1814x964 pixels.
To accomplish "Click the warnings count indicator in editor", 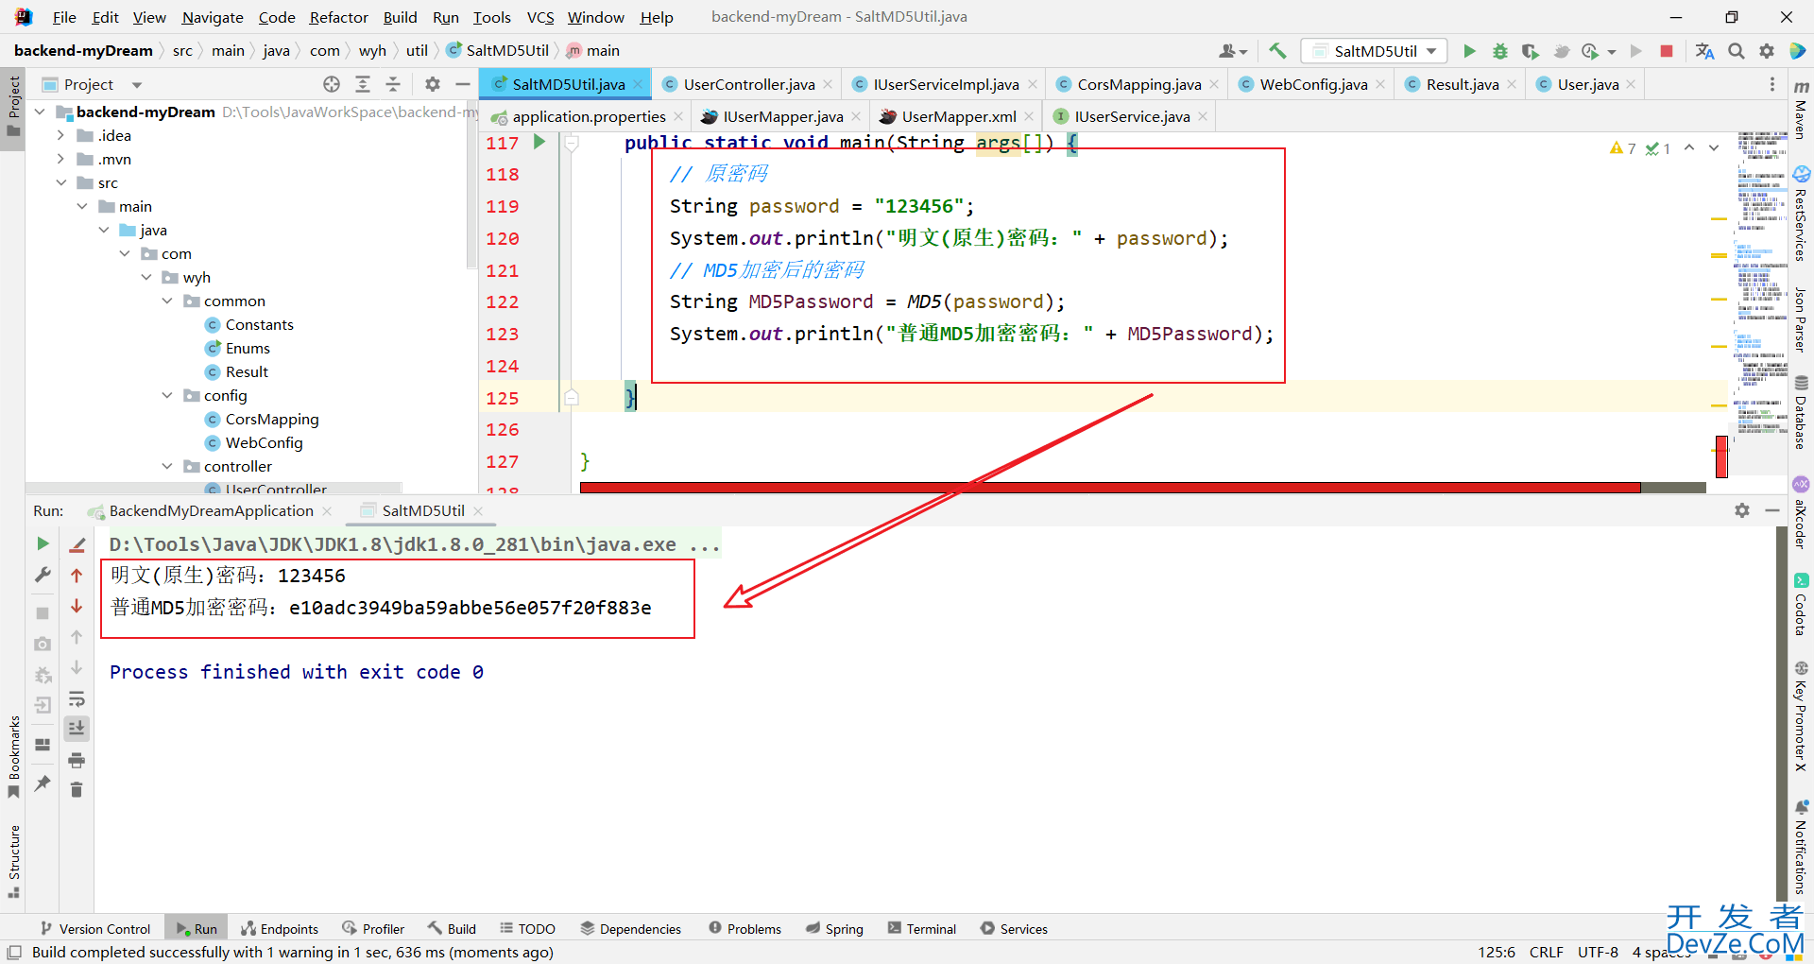I will click(x=1623, y=148).
